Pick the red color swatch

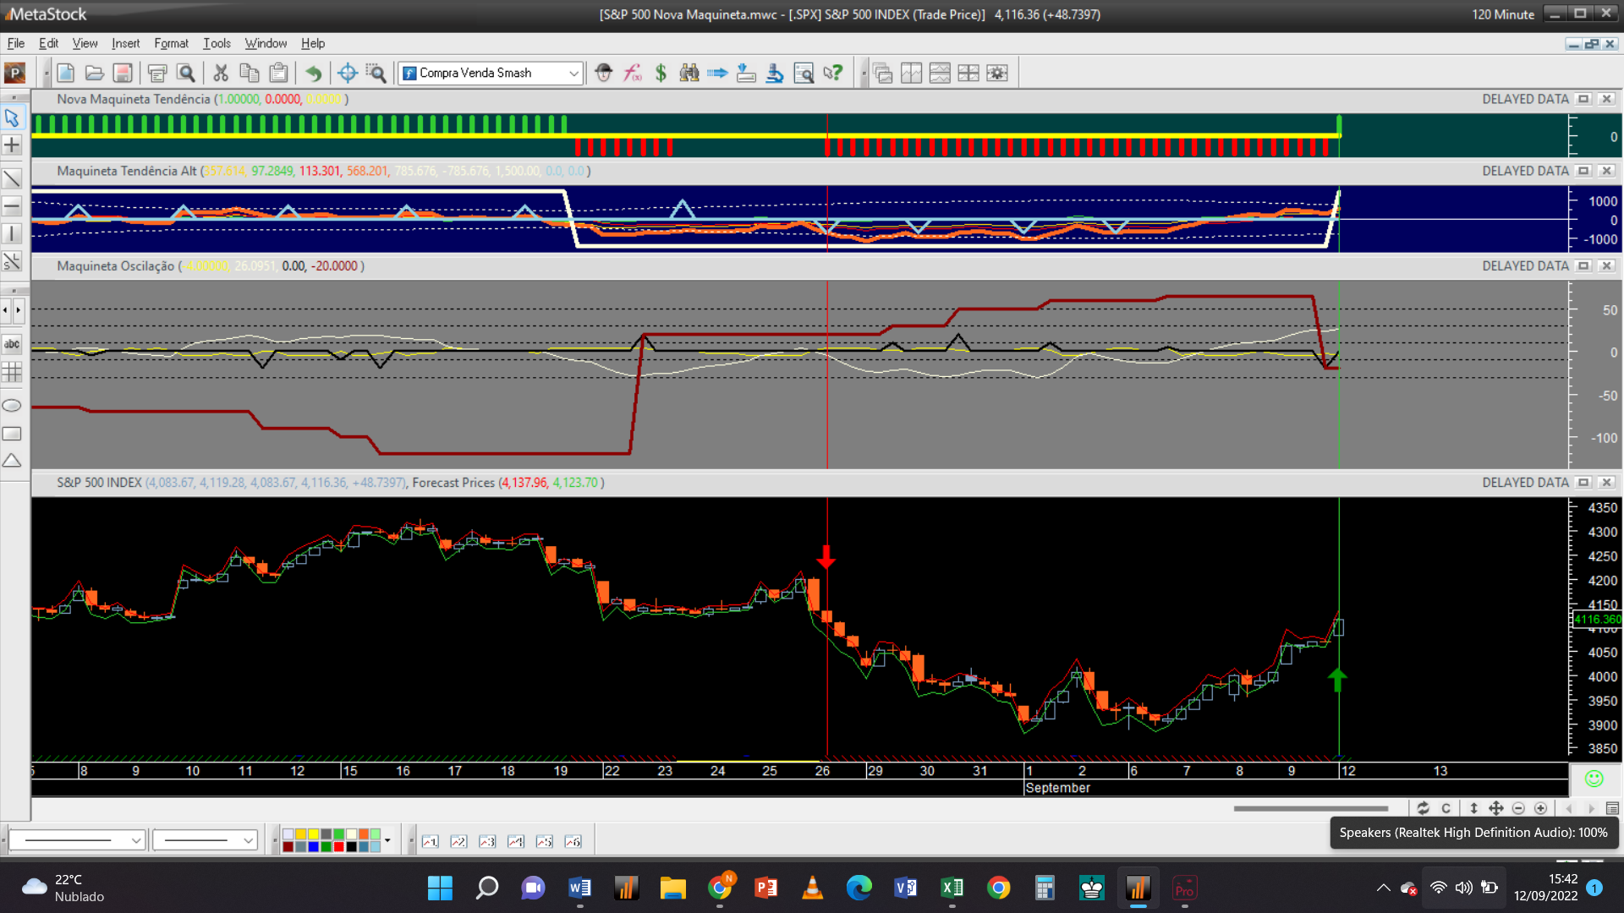(338, 846)
